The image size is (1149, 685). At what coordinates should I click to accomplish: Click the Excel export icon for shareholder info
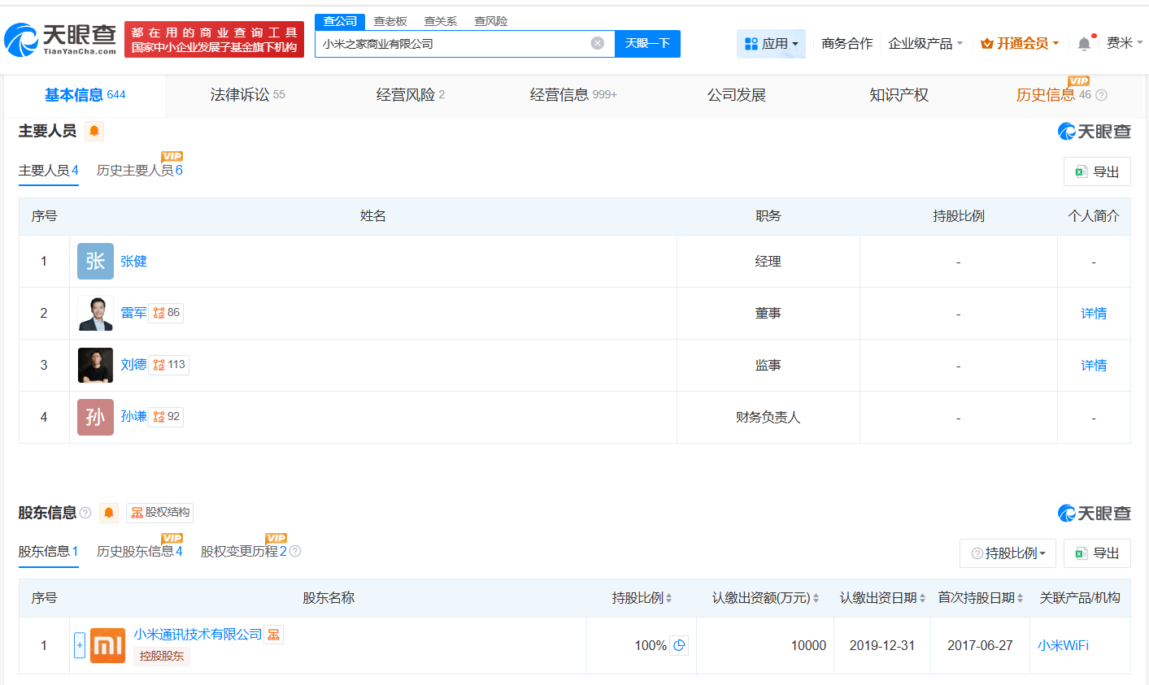1096,553
